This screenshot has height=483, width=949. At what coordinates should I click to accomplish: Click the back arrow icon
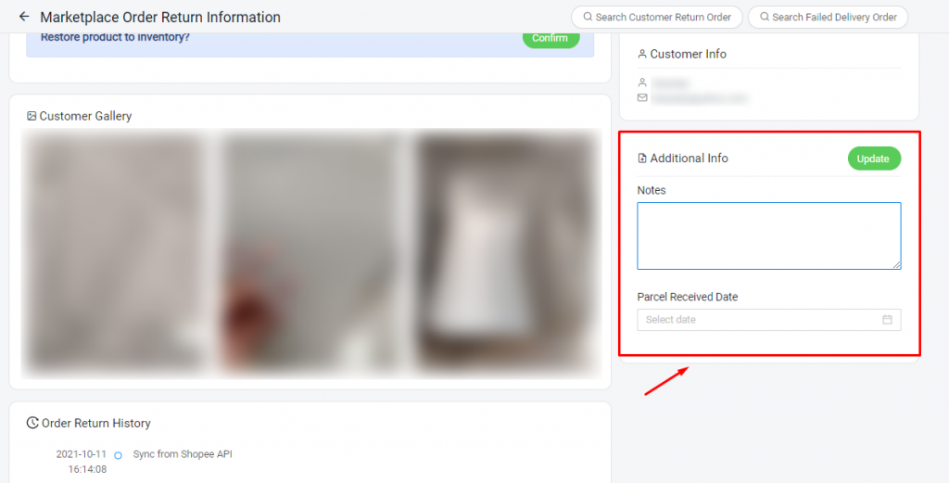tap(24, 17)
